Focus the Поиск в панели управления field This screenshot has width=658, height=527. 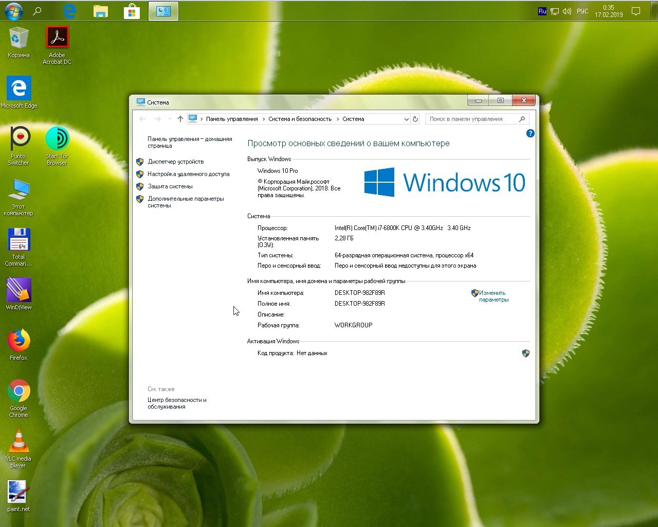pos(477,119)
